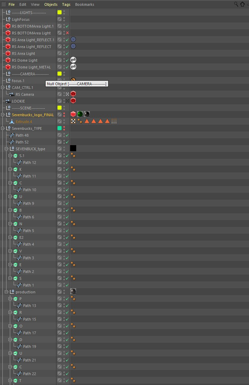Collapse the SEVENBUCK_type null

coord(6,149)
